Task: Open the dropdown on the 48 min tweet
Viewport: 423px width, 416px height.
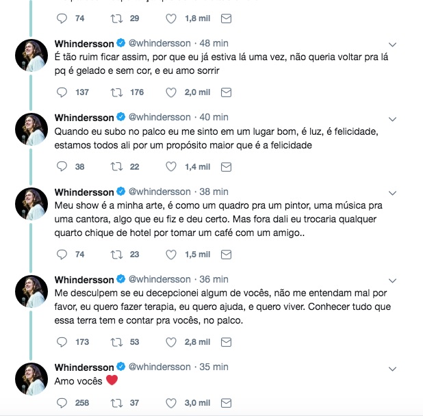Action: click(392, 44)
